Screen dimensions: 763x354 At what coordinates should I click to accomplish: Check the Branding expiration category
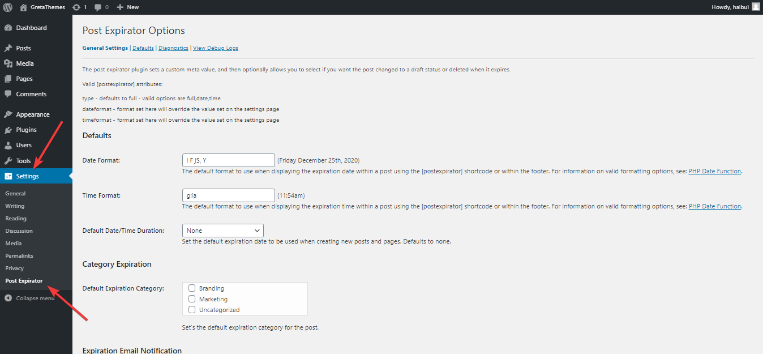click(191, 288)
